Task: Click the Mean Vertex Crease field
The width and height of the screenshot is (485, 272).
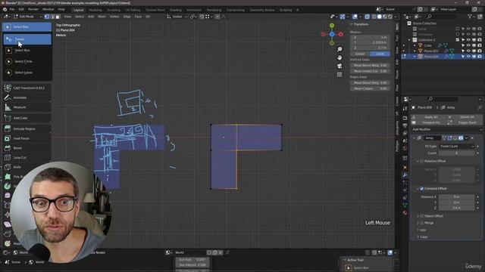Action: (x=370, y=71)
